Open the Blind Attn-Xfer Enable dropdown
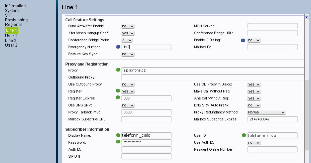The image size is (311, 163). (x=128, y=26)
